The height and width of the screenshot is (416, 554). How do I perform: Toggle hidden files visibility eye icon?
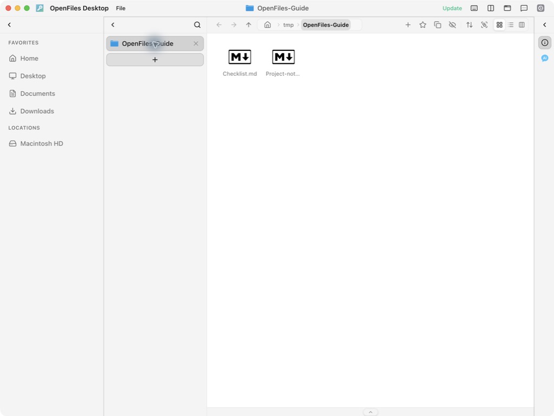[452, 25]
